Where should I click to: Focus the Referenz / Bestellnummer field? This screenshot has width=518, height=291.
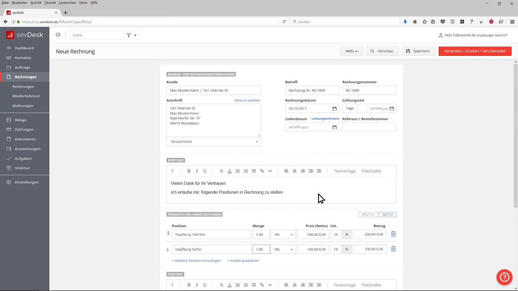tap(369, 127)
